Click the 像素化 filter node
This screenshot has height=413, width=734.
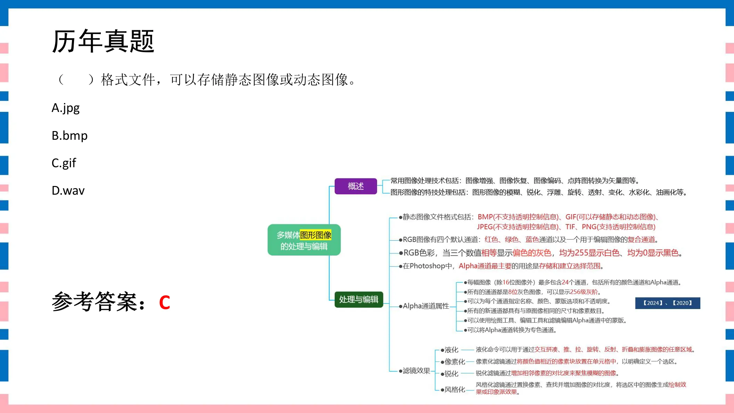[x=453, y=362]
